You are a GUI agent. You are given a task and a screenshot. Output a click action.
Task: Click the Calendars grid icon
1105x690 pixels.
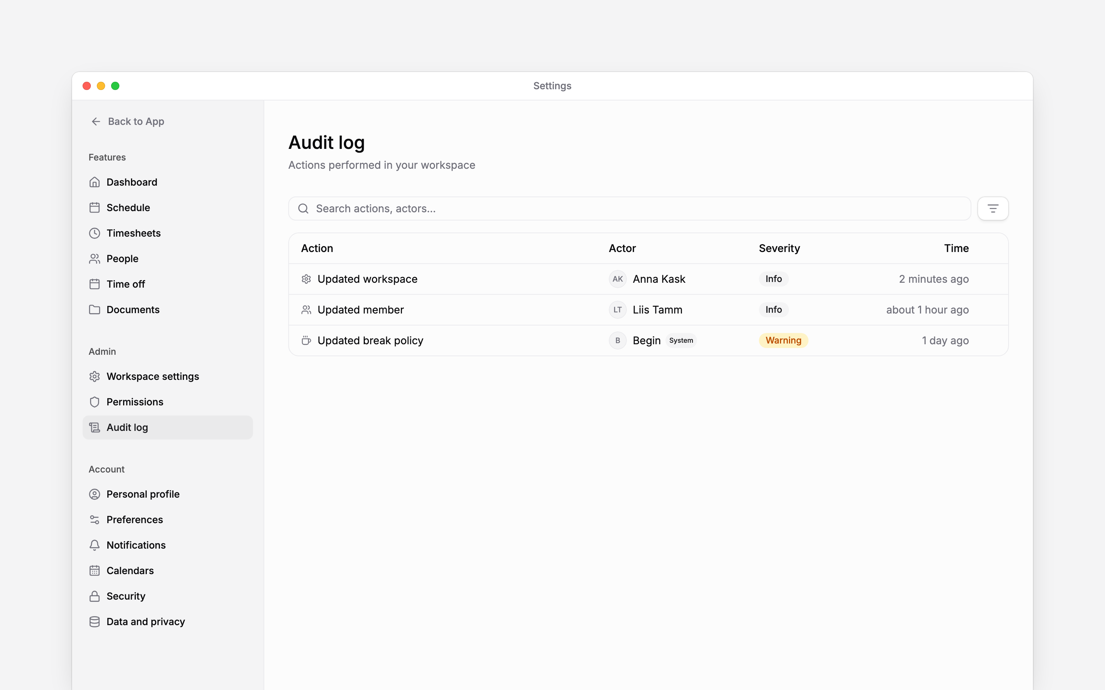tap(95, 571)
